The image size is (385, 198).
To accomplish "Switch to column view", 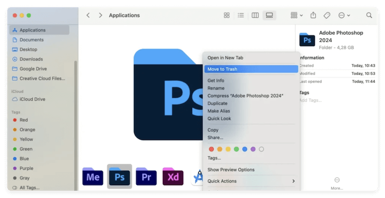I will coord(255,15).
